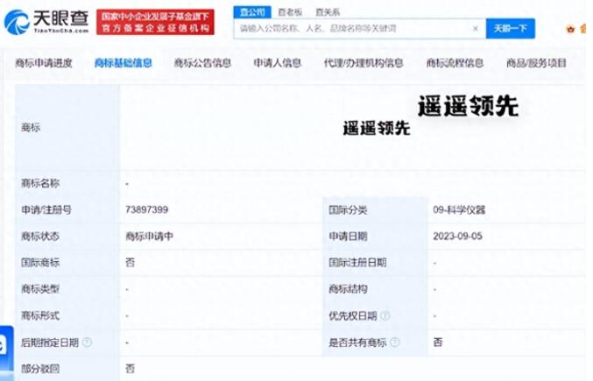
Task: Click the 天眼一下 search button
Action: (511, 28)
